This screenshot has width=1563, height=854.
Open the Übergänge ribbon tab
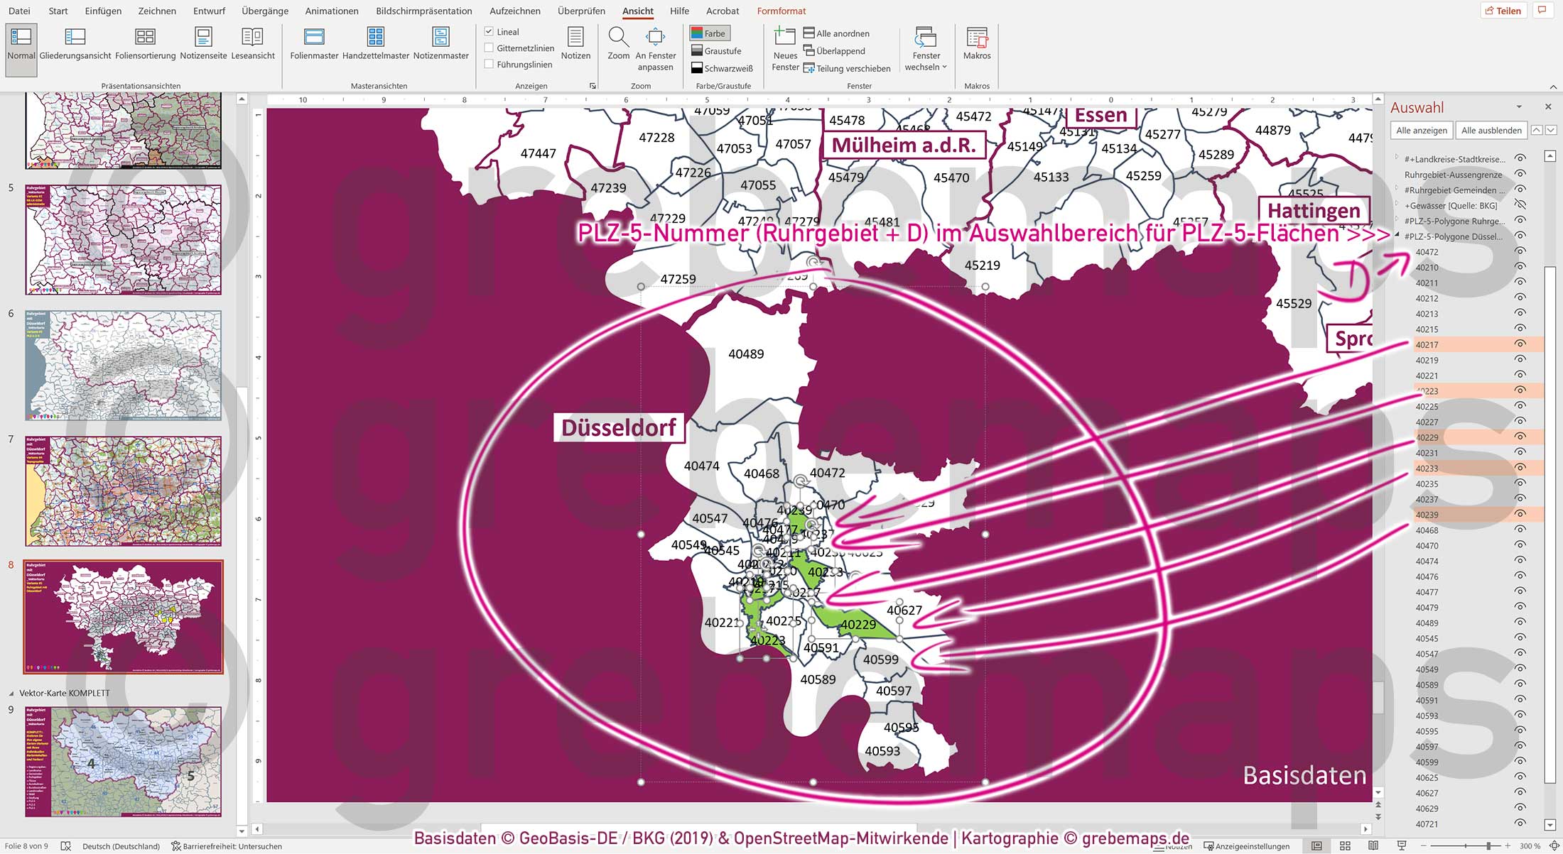(x=264, y=11)
